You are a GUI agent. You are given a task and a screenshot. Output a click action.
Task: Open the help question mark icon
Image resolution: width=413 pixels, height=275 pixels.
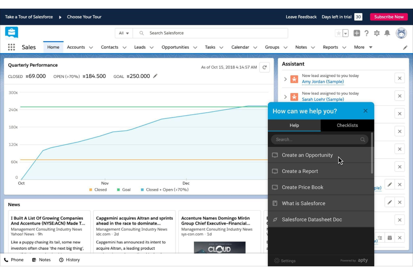(x=366, y=33)
